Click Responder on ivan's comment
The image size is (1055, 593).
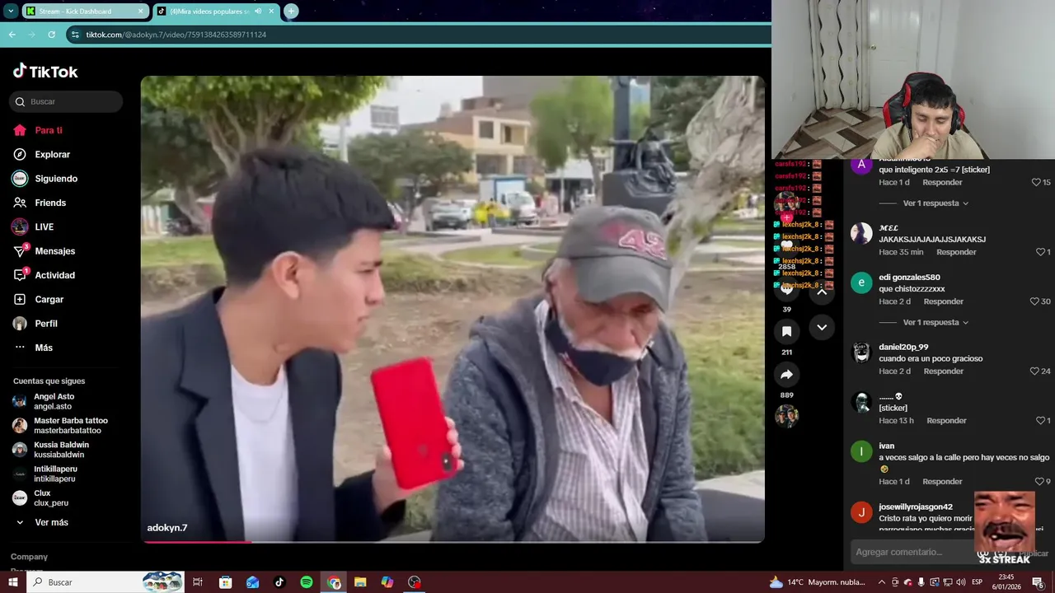tap(942, 482)
